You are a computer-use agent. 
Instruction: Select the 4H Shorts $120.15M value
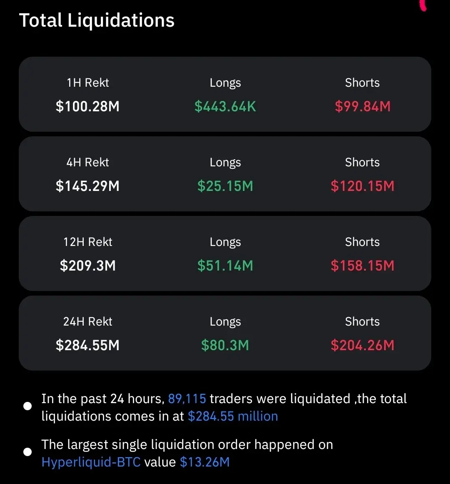coord(362,186)
